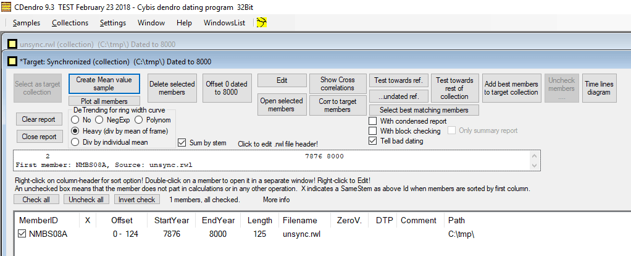
Task: Click Open selected members button
Action: (282, 105)
